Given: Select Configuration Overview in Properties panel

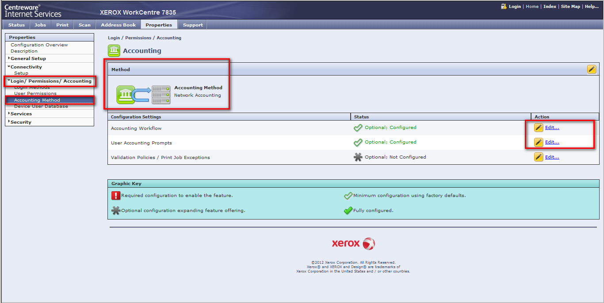Looking at the screenshot, I should tap(39, 45).
